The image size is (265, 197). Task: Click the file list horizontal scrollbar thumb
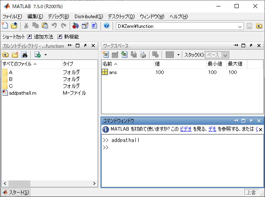coord(19,183)
